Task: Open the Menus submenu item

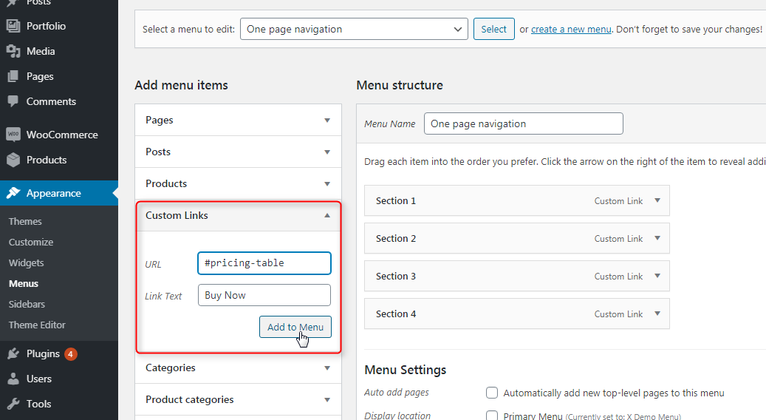Action: pyautogui.click(x=24, y=284)
